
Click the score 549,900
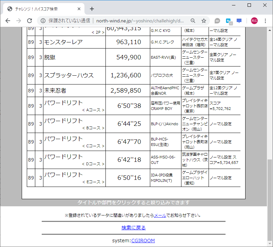tap(129, 57)
